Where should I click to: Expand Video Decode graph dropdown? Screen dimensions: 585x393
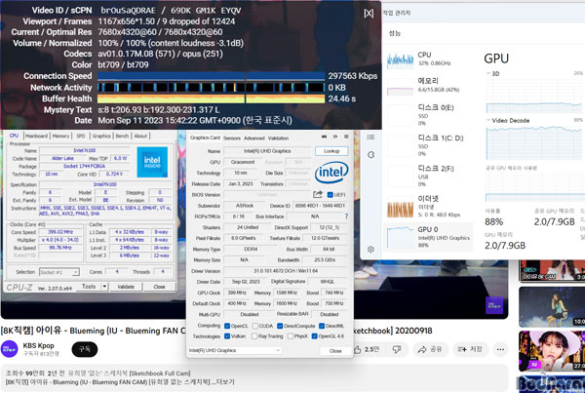click(x=488, y=120)
